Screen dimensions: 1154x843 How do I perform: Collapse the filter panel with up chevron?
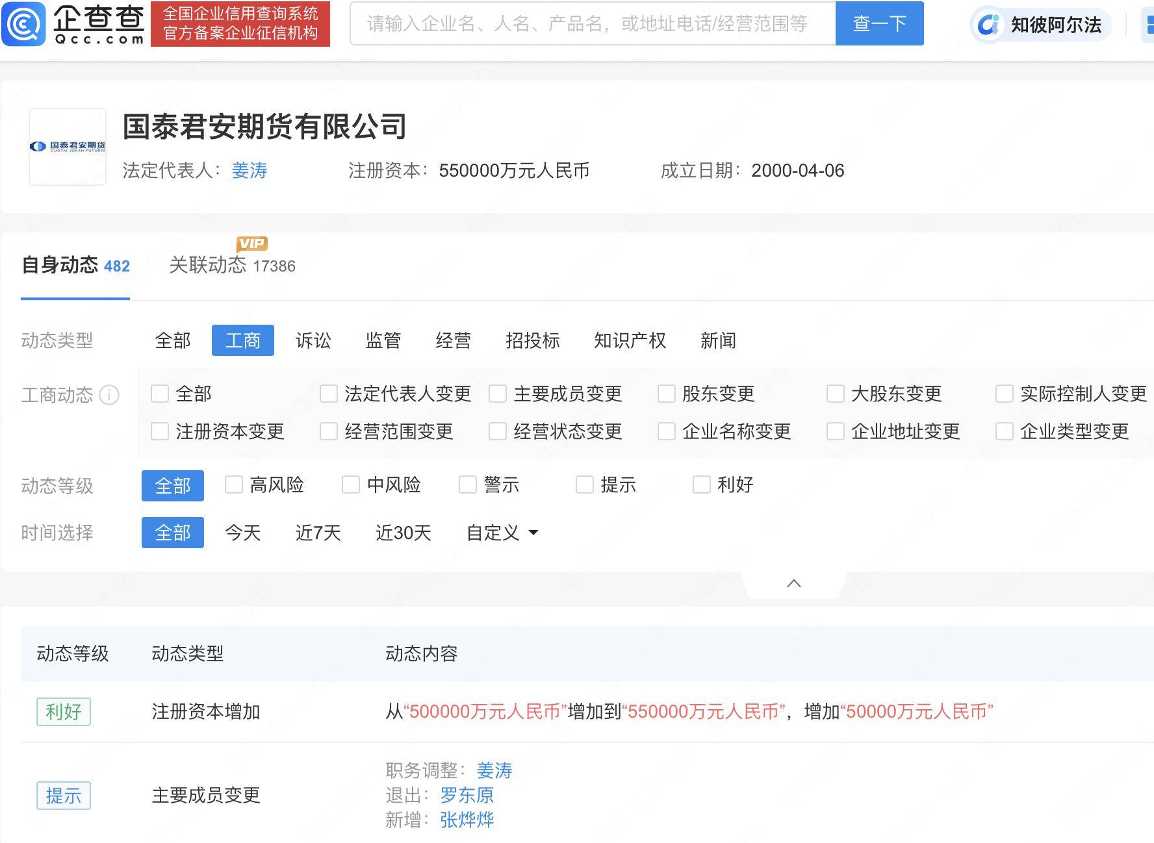pyautogui.click(x=793, y=583)
